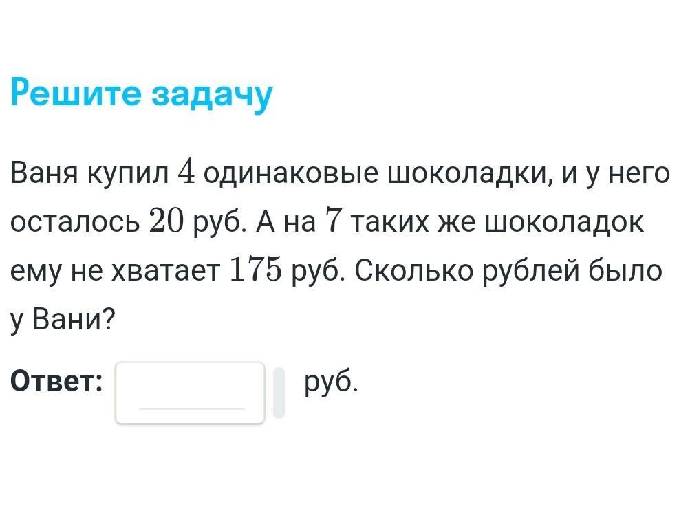Screen dimensions: 690x513
Task: Click the word 'шоколадок' in second line
Action: (564, 221)
